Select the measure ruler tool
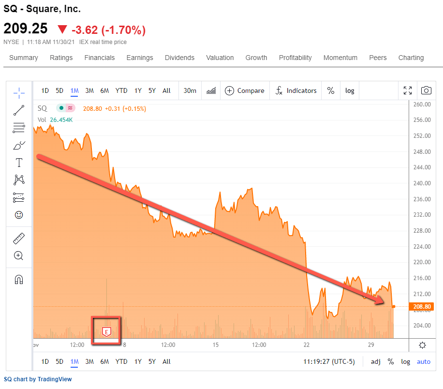This screenshot has height=389, width=443. pos(19,238)
